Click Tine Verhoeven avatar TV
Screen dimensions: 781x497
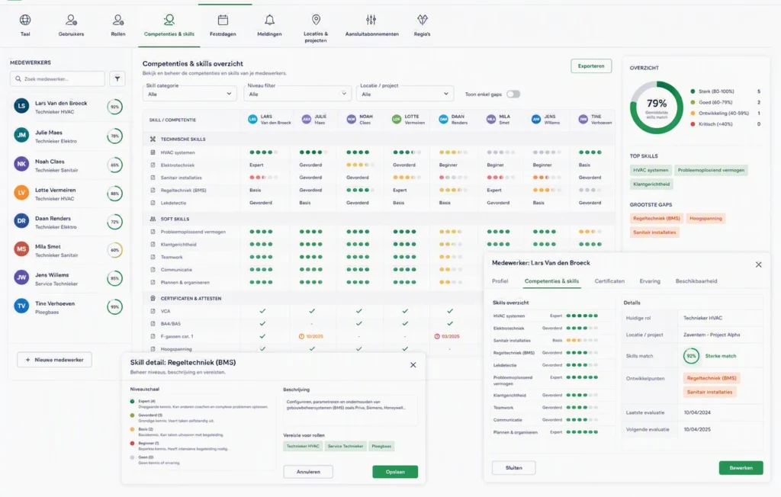point(21,306)
